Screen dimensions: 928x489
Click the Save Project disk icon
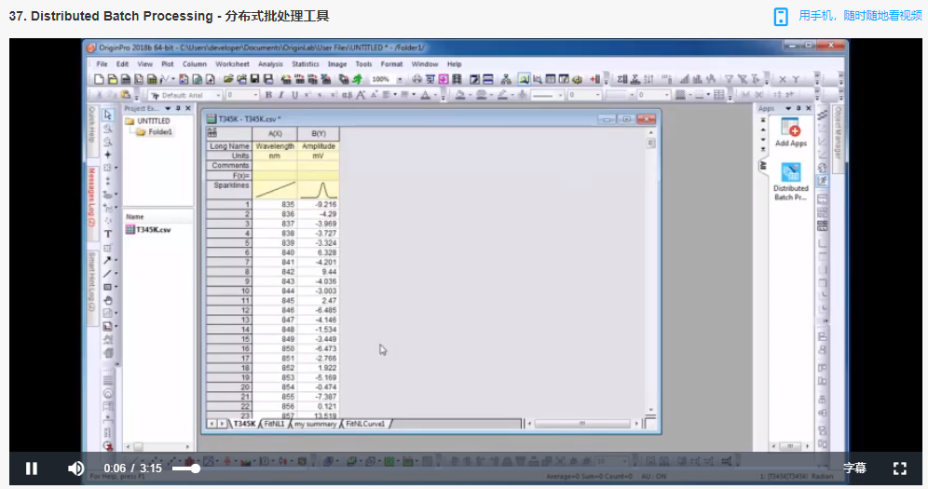[254, 79]
